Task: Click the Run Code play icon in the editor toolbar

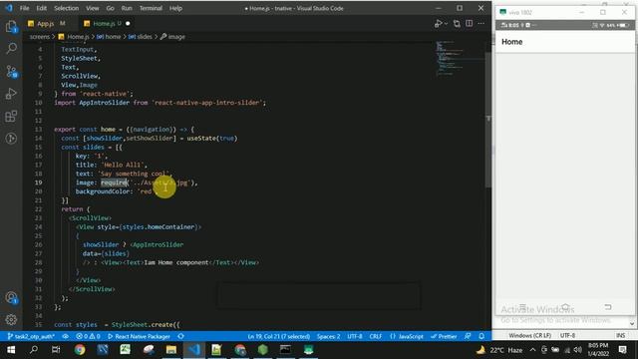Action: pyautogui.click(x=439, y=24)
